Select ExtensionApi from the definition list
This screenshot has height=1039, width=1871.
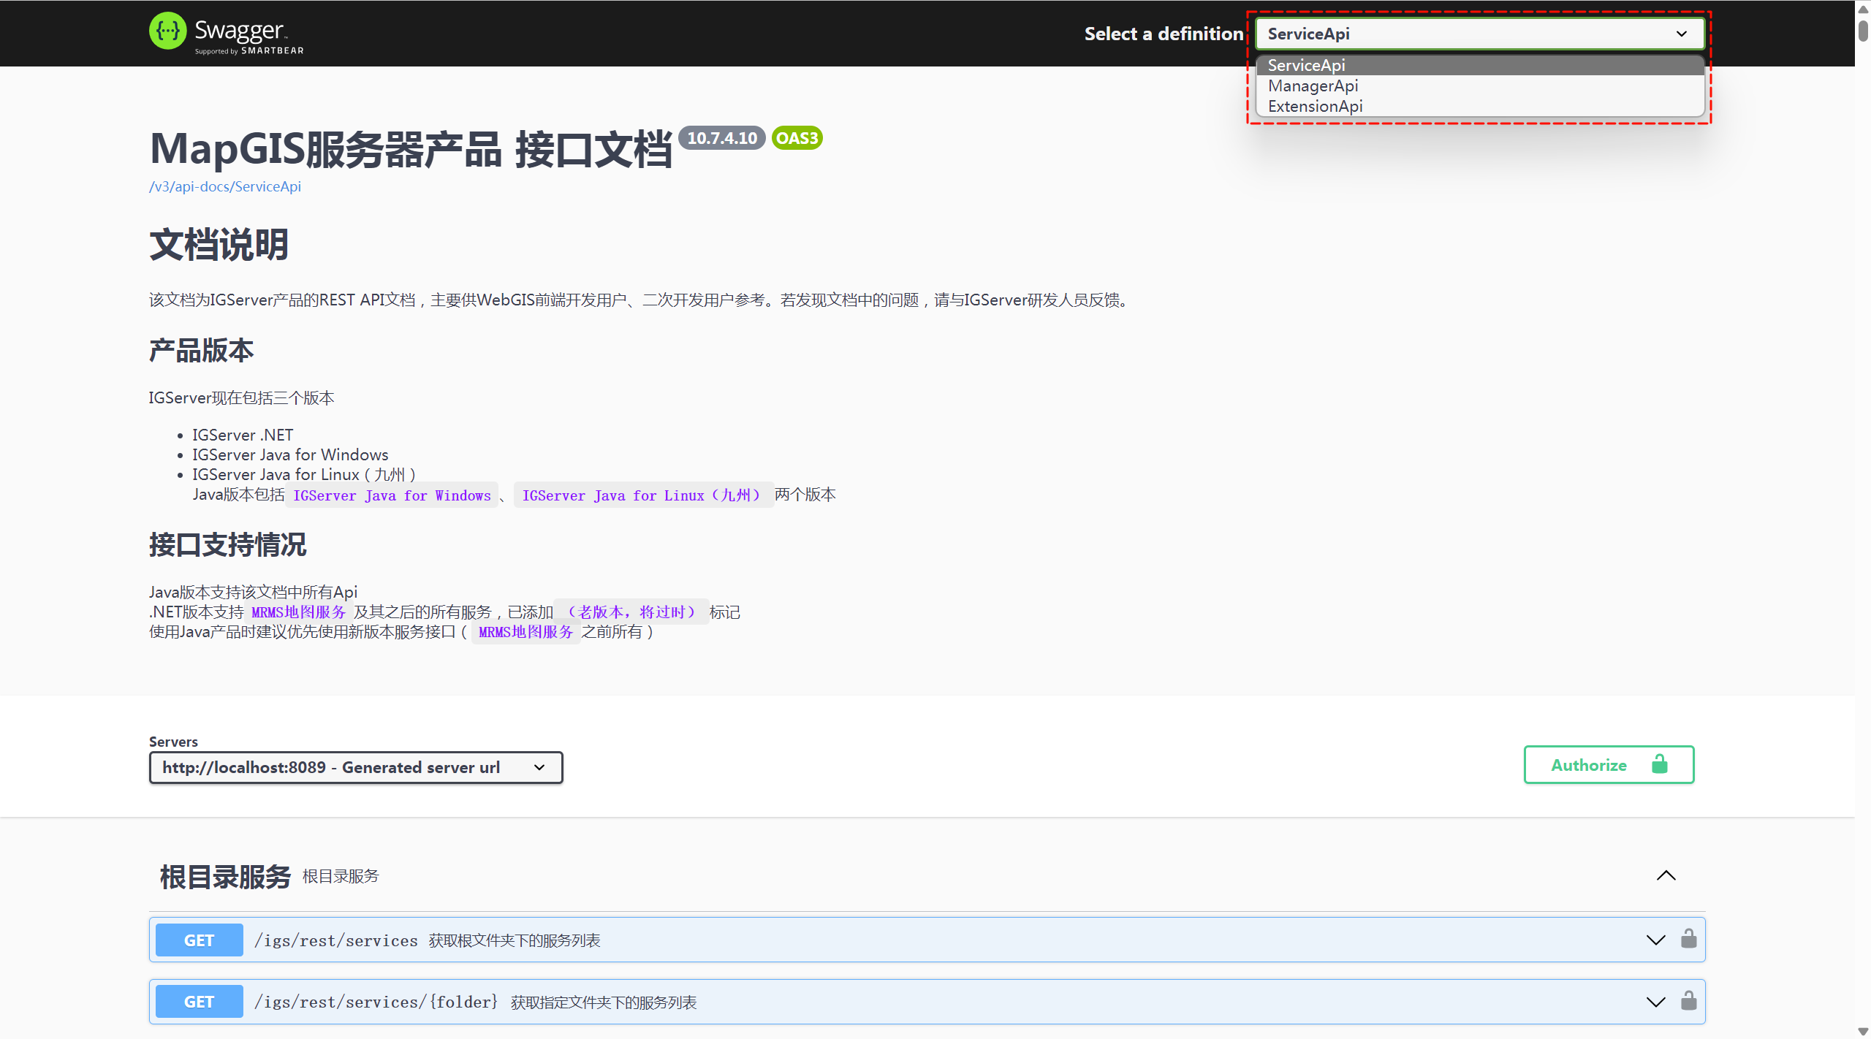pyautogui.click(x=1315, y=106)
